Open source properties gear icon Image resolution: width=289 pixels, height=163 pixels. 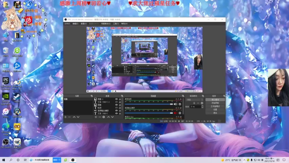[104, 117]
